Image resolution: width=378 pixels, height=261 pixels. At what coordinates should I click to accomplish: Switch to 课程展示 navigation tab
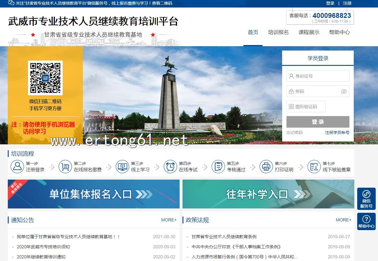point(309,32)
